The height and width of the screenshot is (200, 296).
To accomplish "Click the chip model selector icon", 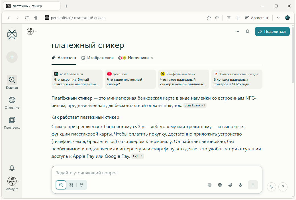I will [x=220, y=185].
